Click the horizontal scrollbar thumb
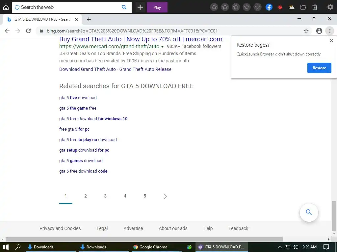 144,239
